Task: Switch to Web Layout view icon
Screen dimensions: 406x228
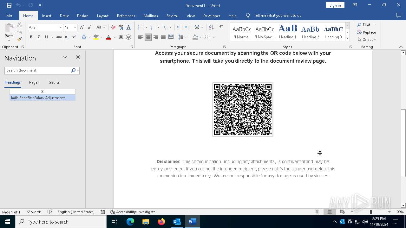Action: 342,212
